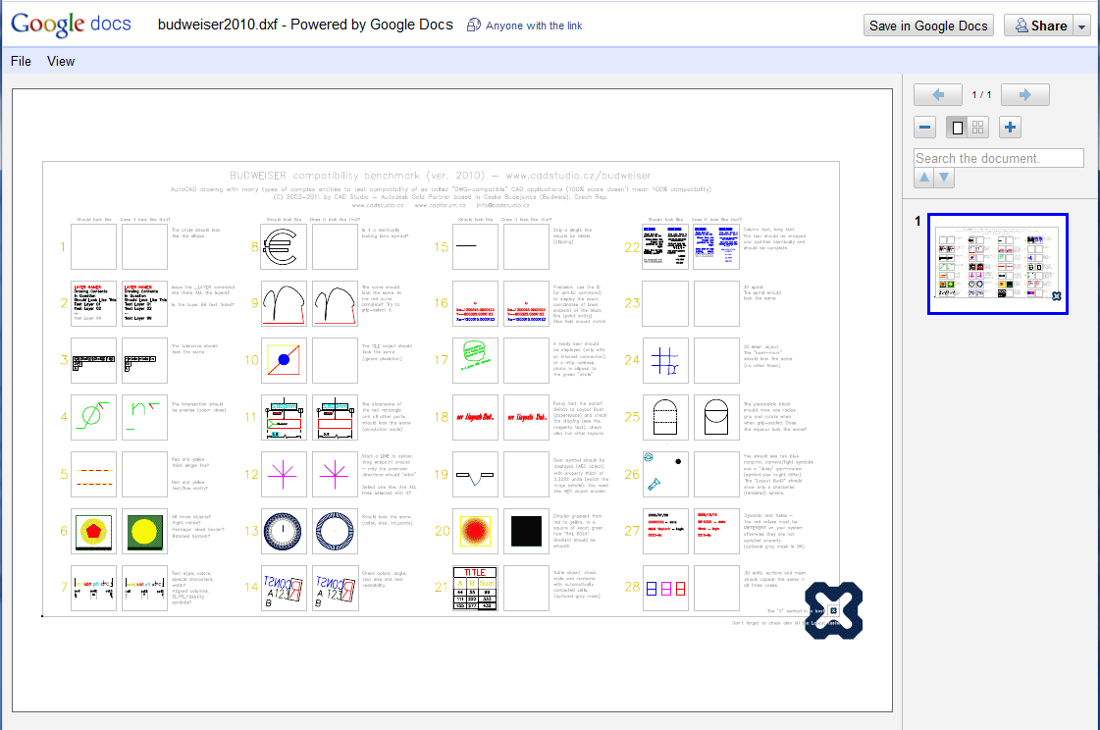The width and height of the screenshot is (1100, 730).
Task: Switch to thumbnail grid view
Action: point(978,127)
